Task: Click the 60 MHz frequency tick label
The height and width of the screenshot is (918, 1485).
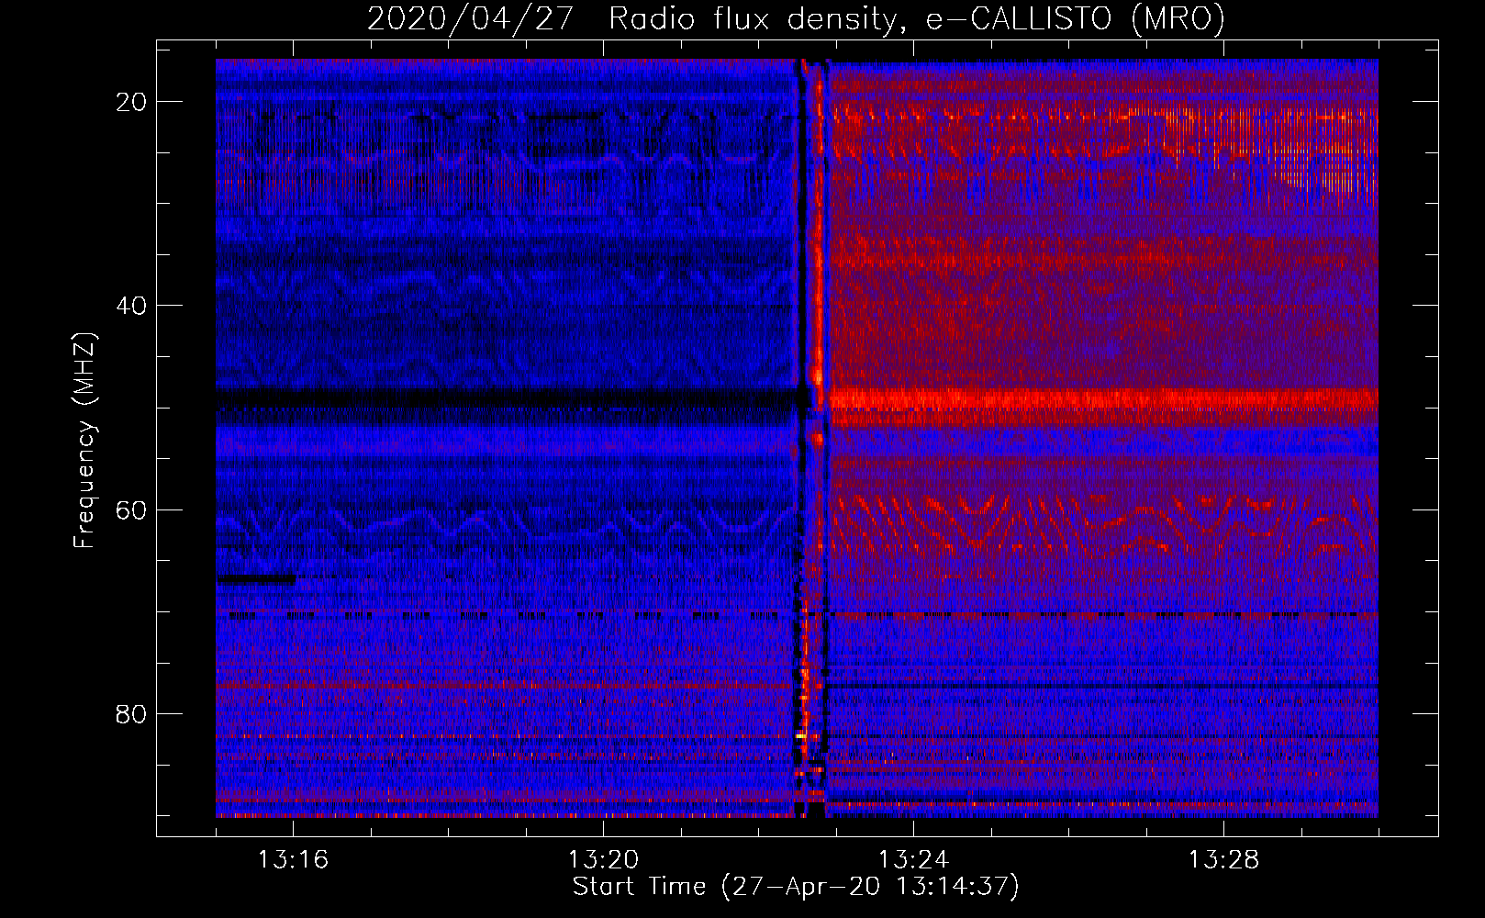Action: (x=132, y=509)
